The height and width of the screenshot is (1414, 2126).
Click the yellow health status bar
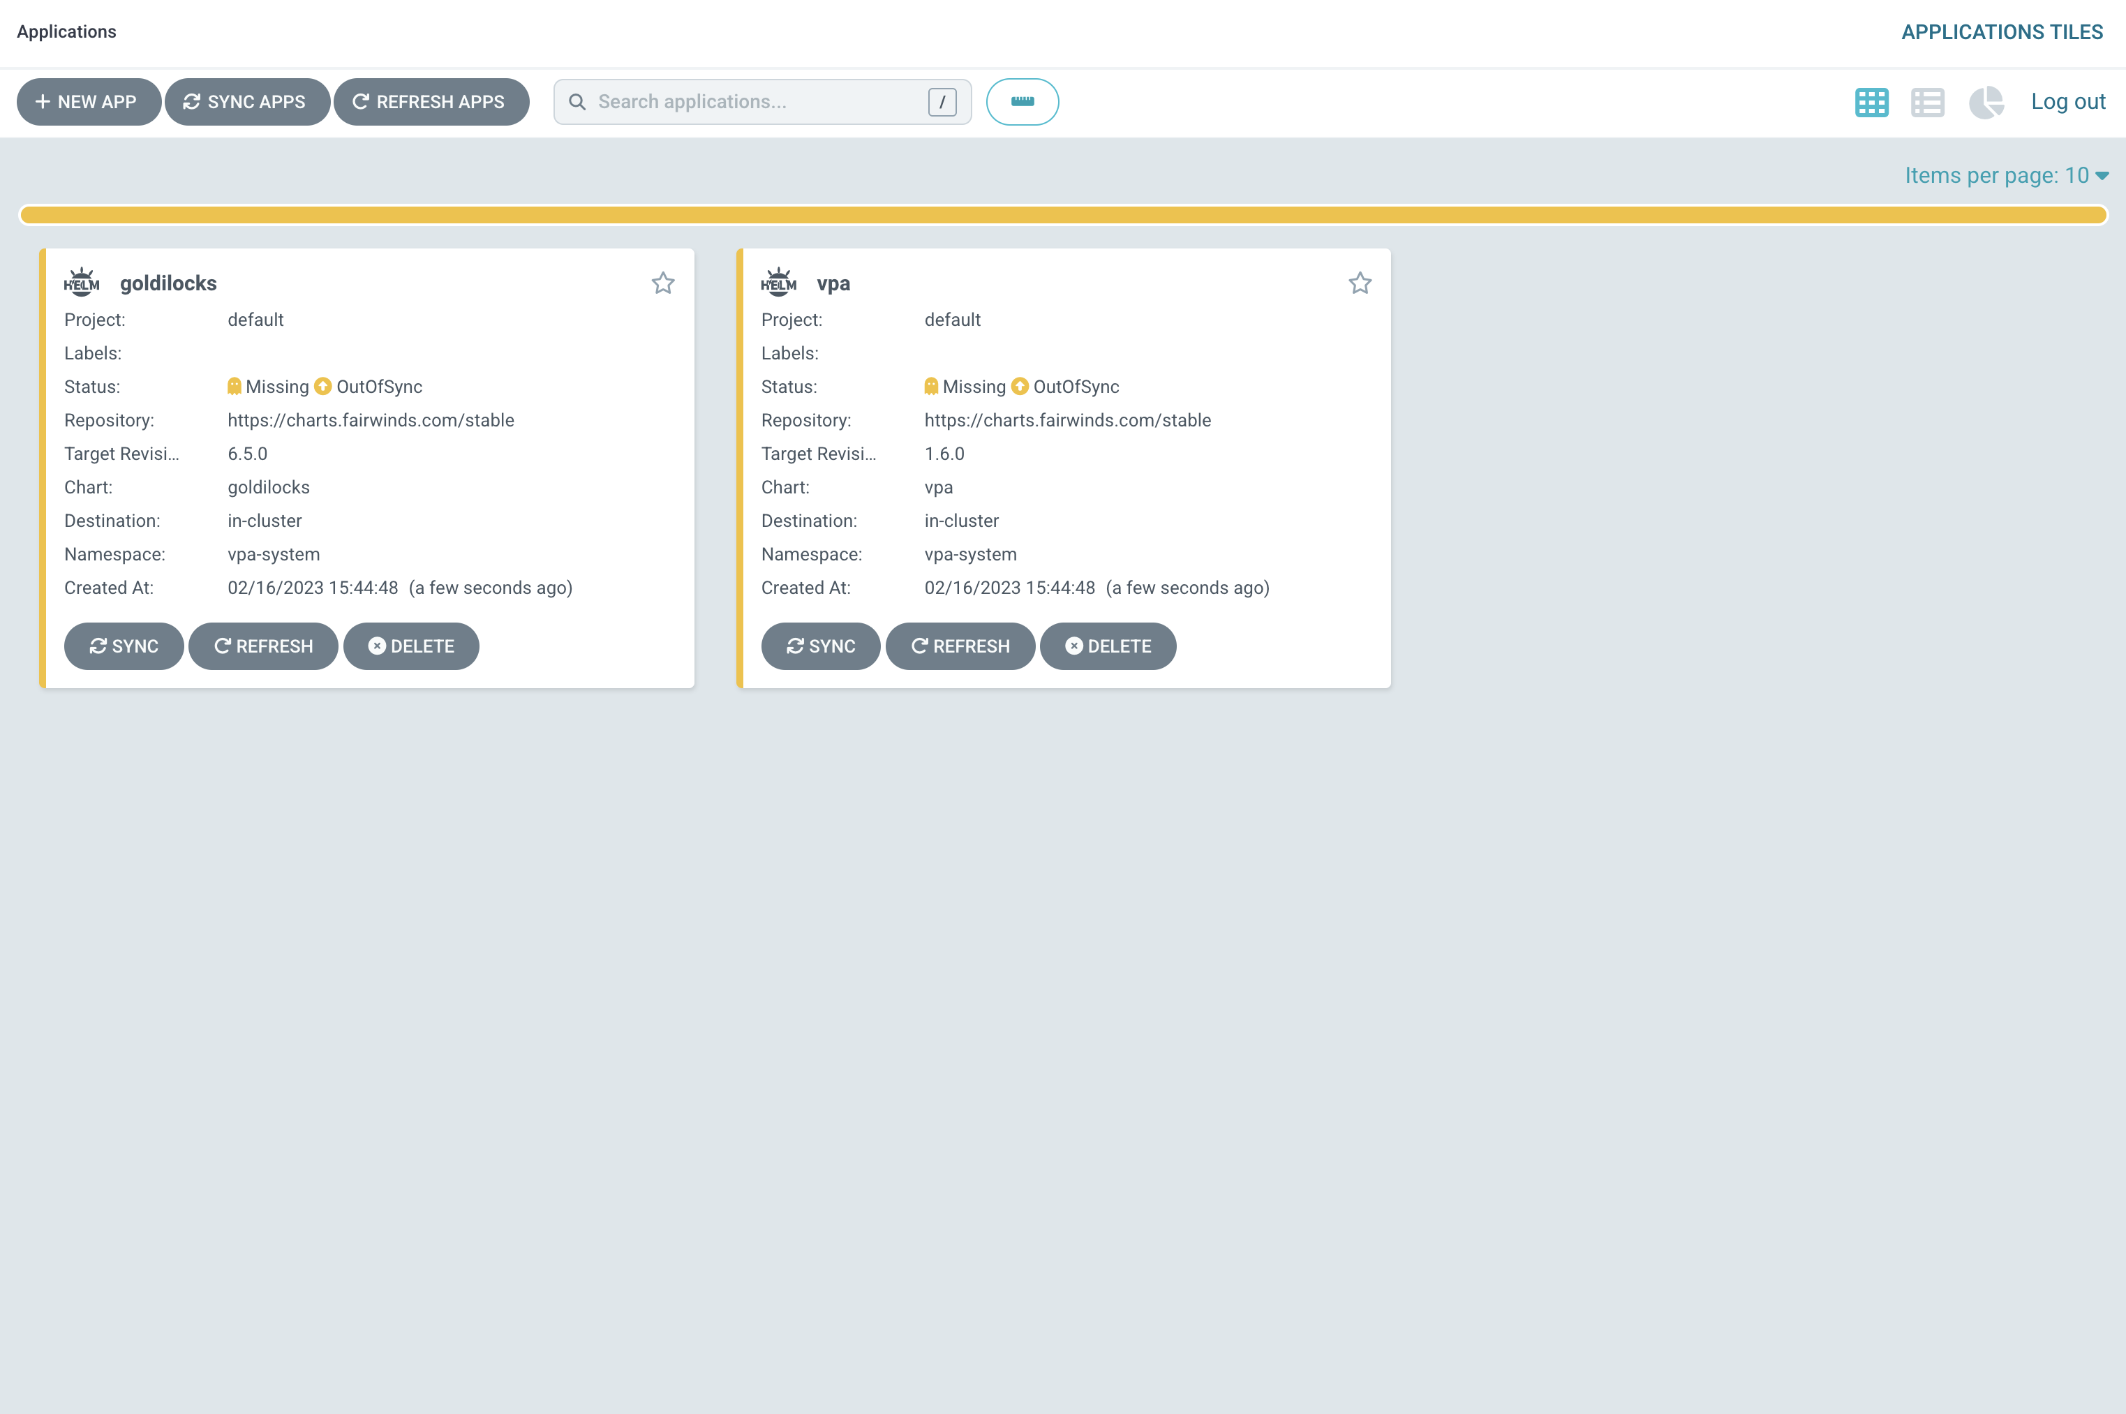click(x=1063, y=215)
